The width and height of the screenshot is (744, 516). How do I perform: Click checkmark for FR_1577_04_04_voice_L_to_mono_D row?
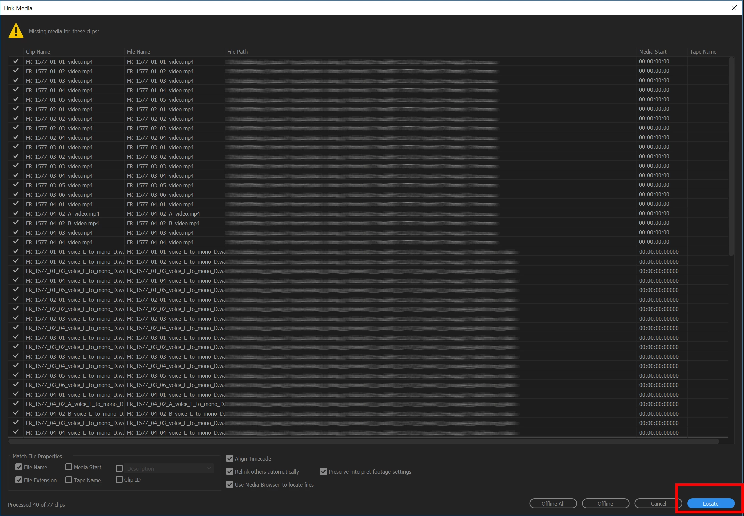(16, 432)
